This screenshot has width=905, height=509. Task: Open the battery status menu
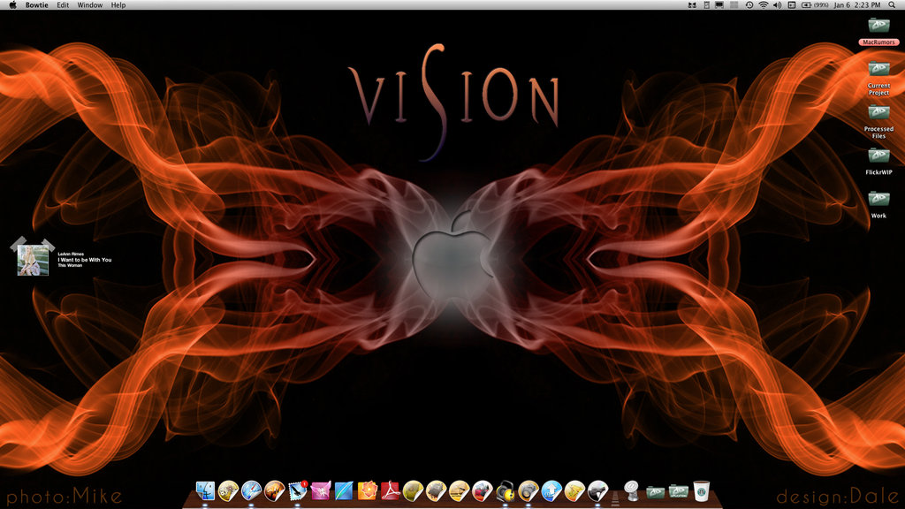click(x=806, y=4)
